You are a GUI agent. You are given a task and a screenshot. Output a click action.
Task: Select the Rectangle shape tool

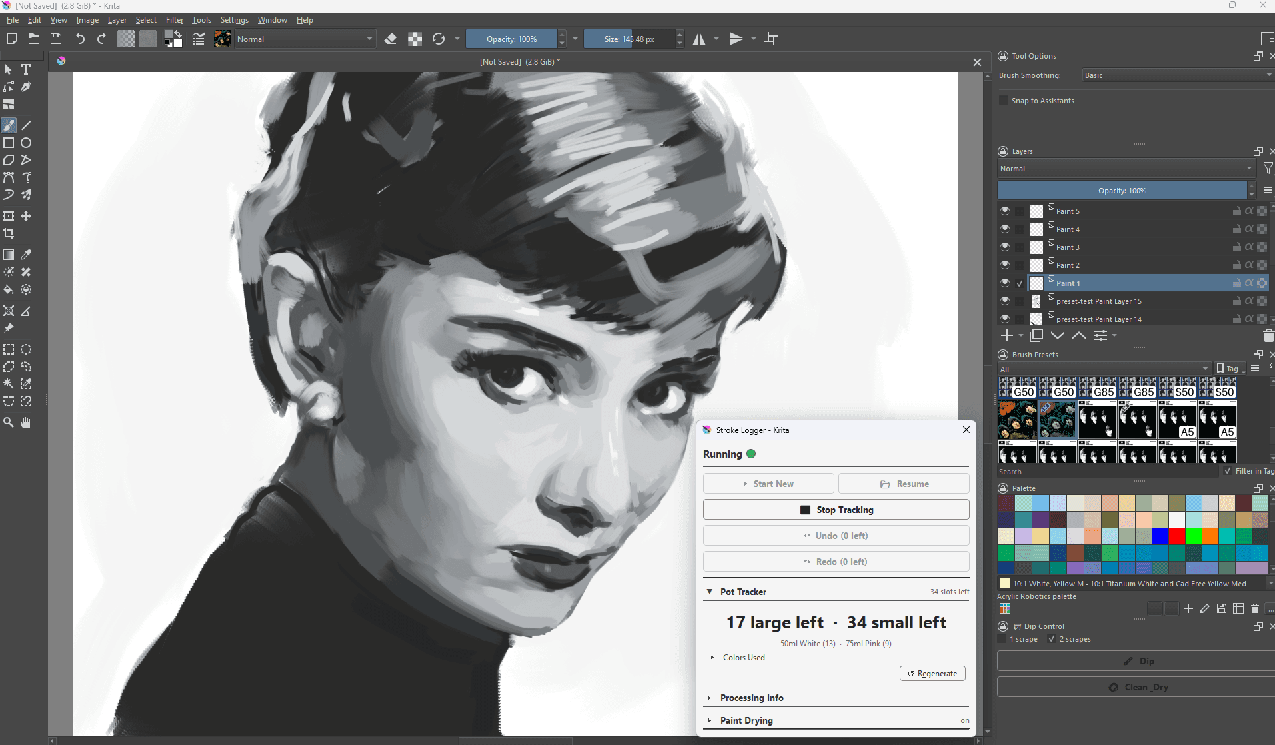9,143
